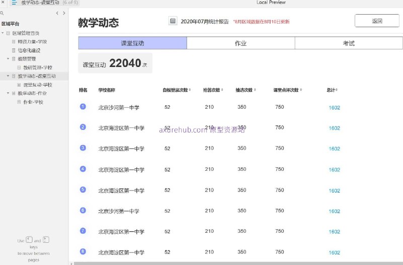The image size is (403, 265).
Task: Open 1602 total link in rank 4 row
Action: pyautogui.click(x=334, y=170)
